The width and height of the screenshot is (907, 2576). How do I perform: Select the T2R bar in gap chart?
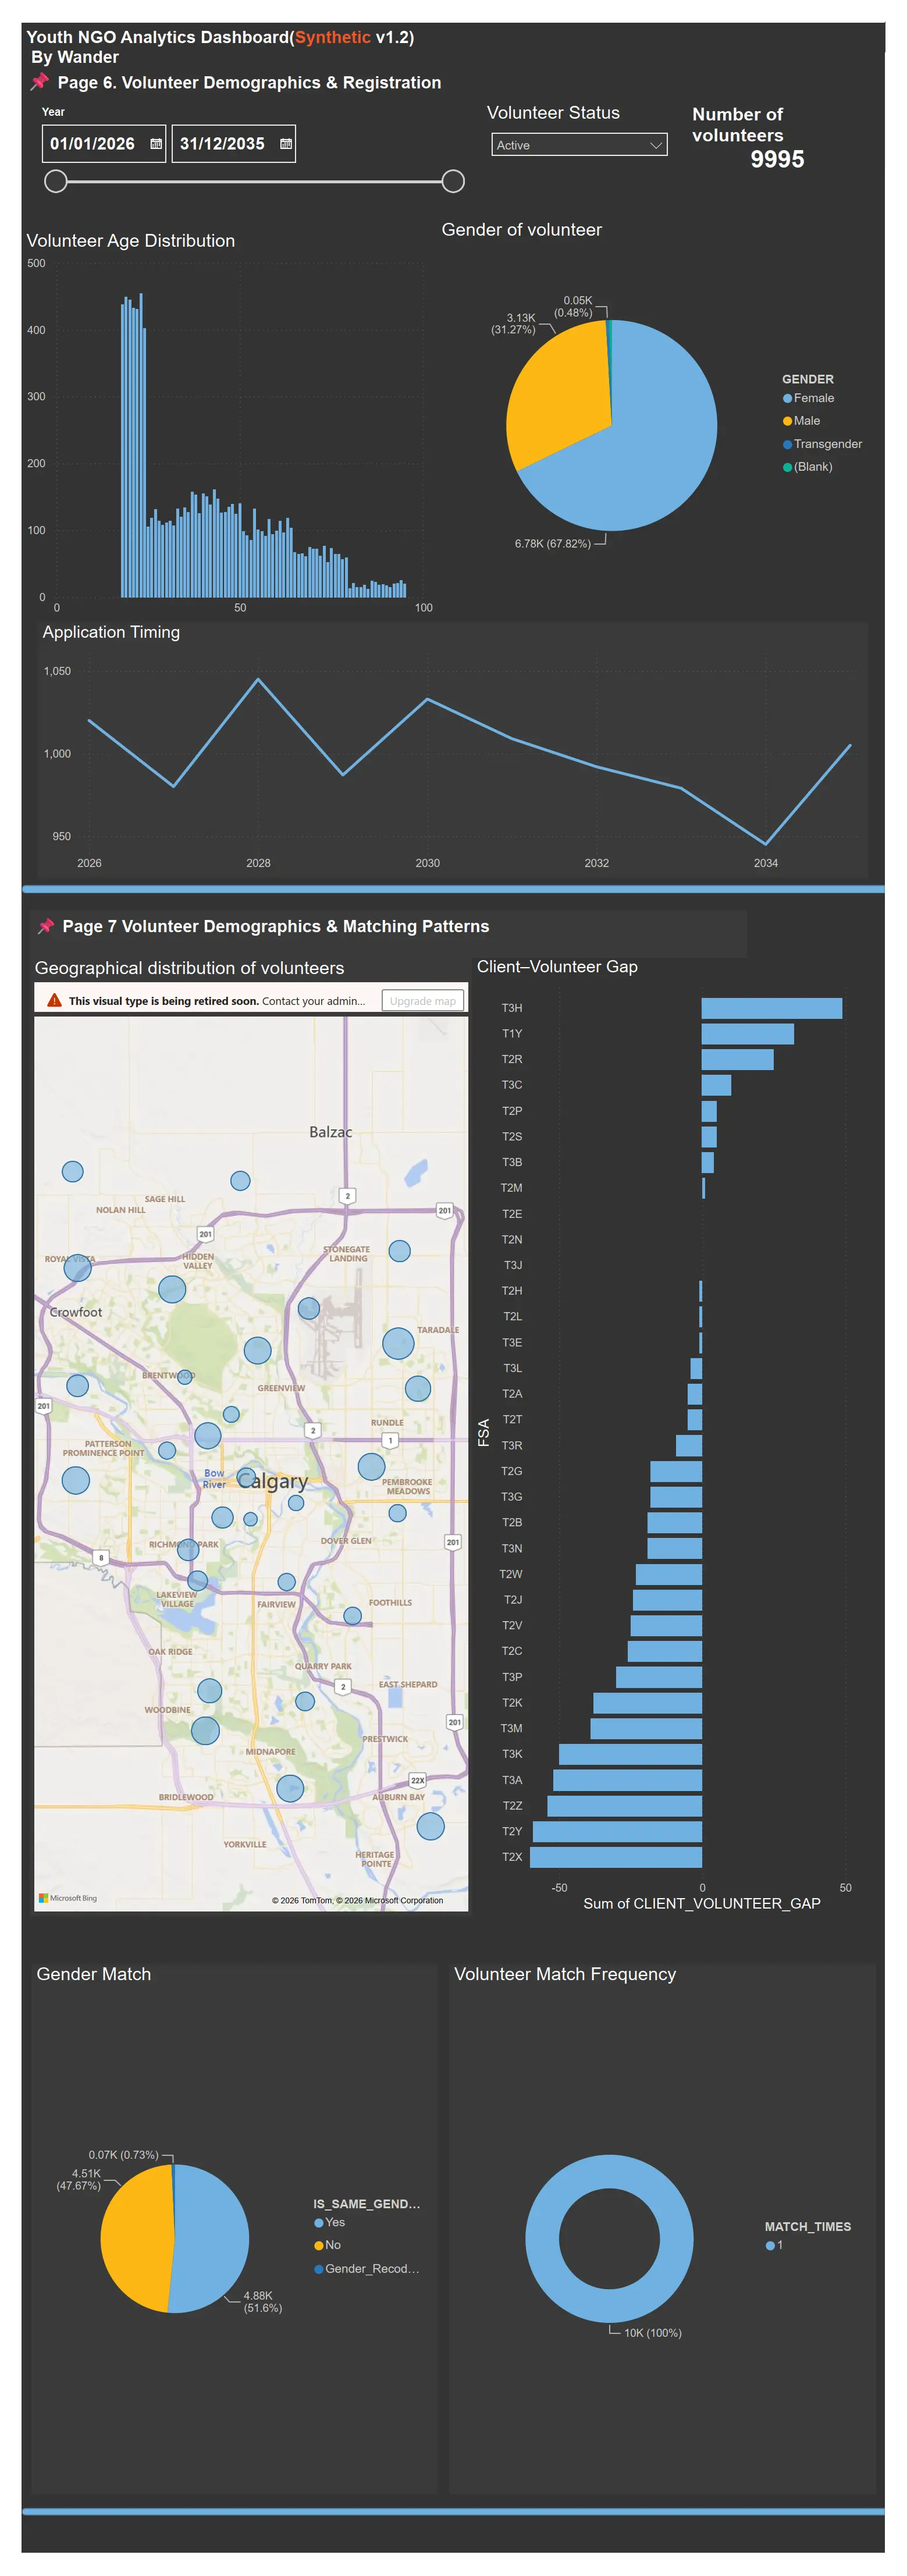737,1059
